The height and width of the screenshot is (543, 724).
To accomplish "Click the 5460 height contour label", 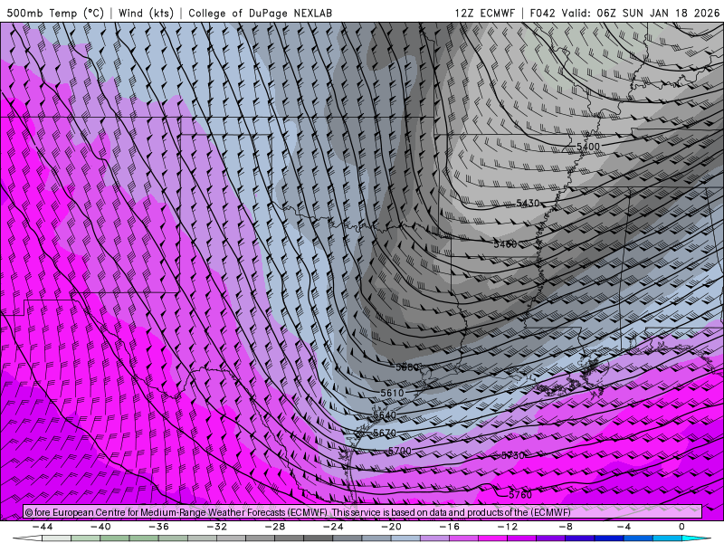I will 505,243.
